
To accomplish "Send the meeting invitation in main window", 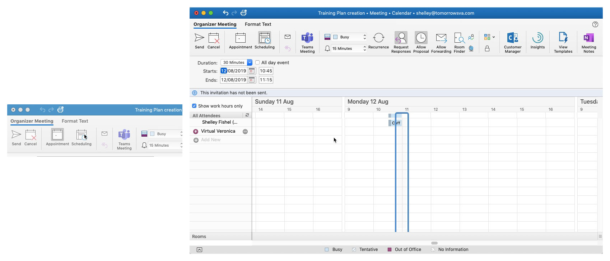I will click(x=199, y=41).
